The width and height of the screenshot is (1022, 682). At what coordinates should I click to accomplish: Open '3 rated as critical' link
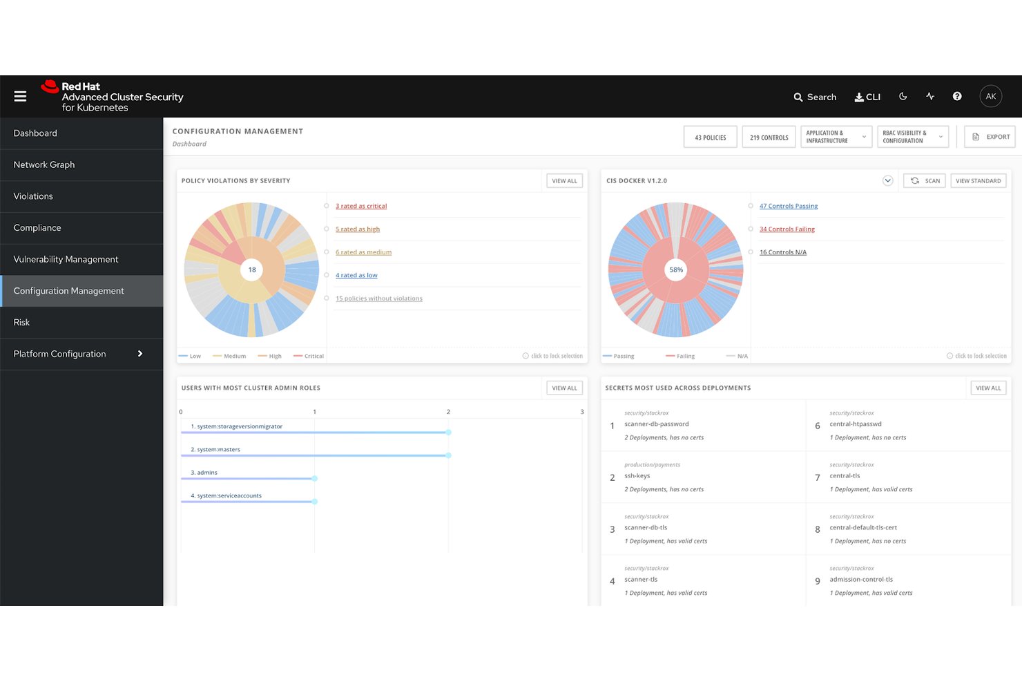(x=361, y=206)
